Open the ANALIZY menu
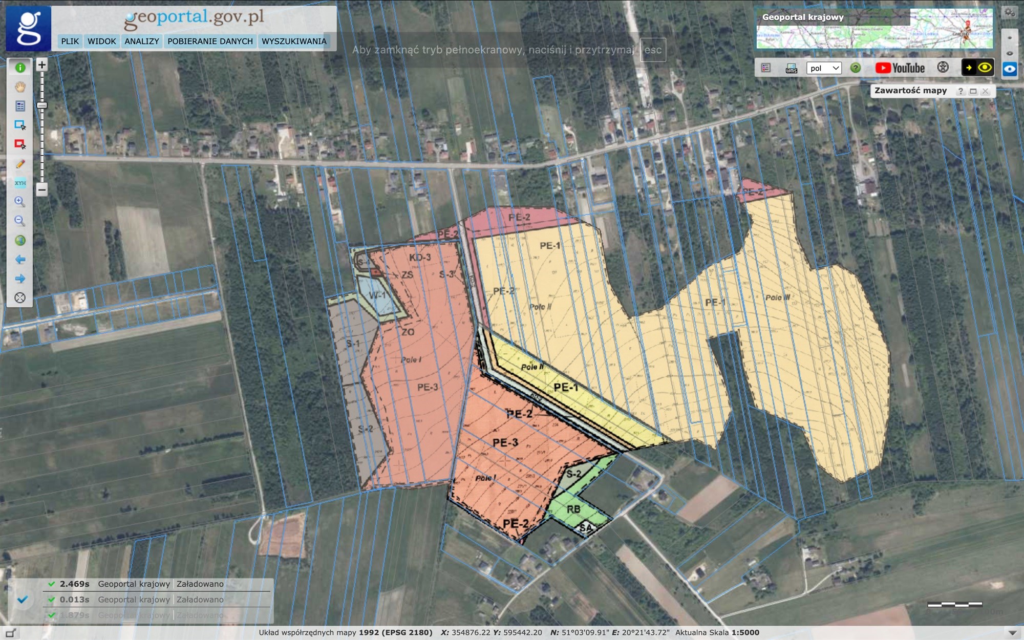 [x=141, y=41]
